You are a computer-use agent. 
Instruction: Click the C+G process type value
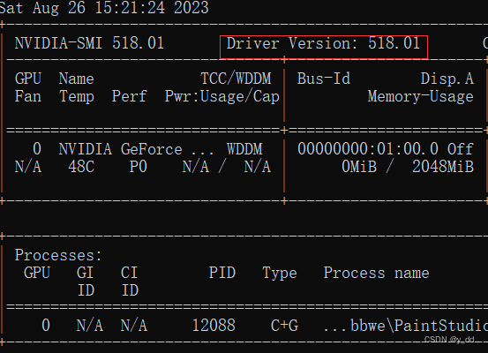284,326
